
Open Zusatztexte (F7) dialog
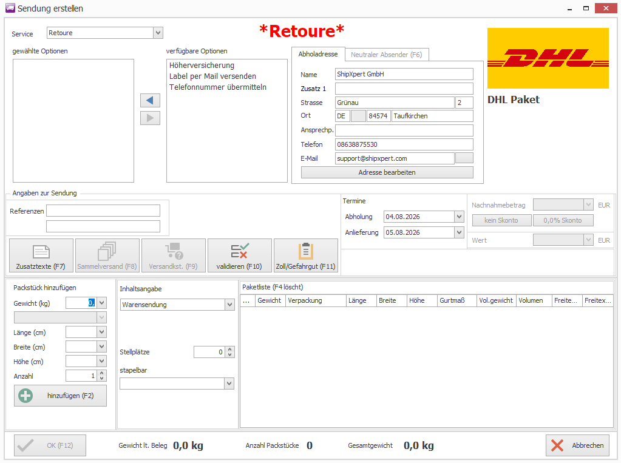(41, 255)
